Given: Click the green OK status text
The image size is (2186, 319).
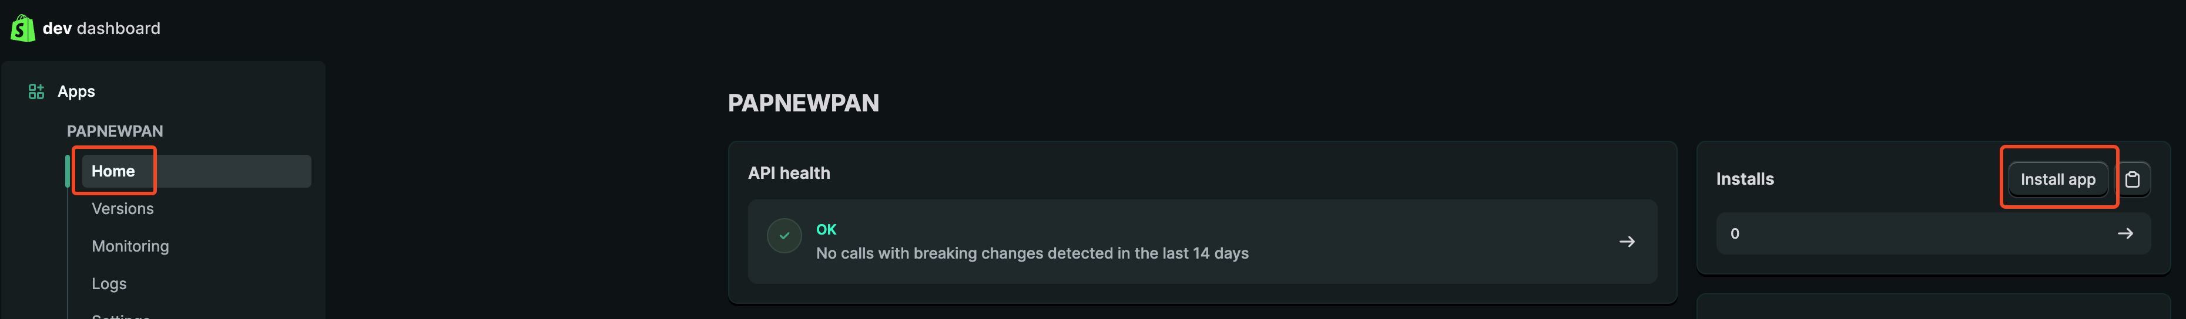Looking at the screenshot, I should point(826,229).
